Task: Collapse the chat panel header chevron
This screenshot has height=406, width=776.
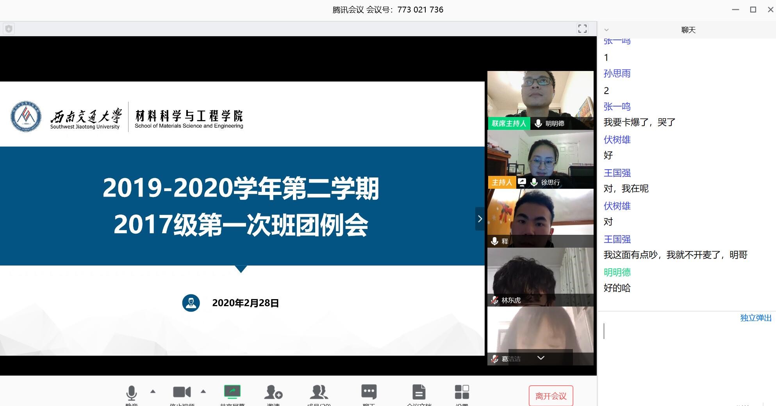Action: 607,30
